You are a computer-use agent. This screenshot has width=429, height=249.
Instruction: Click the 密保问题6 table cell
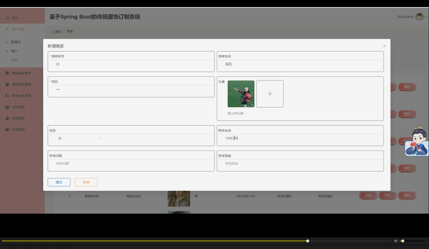coord(284,196)
